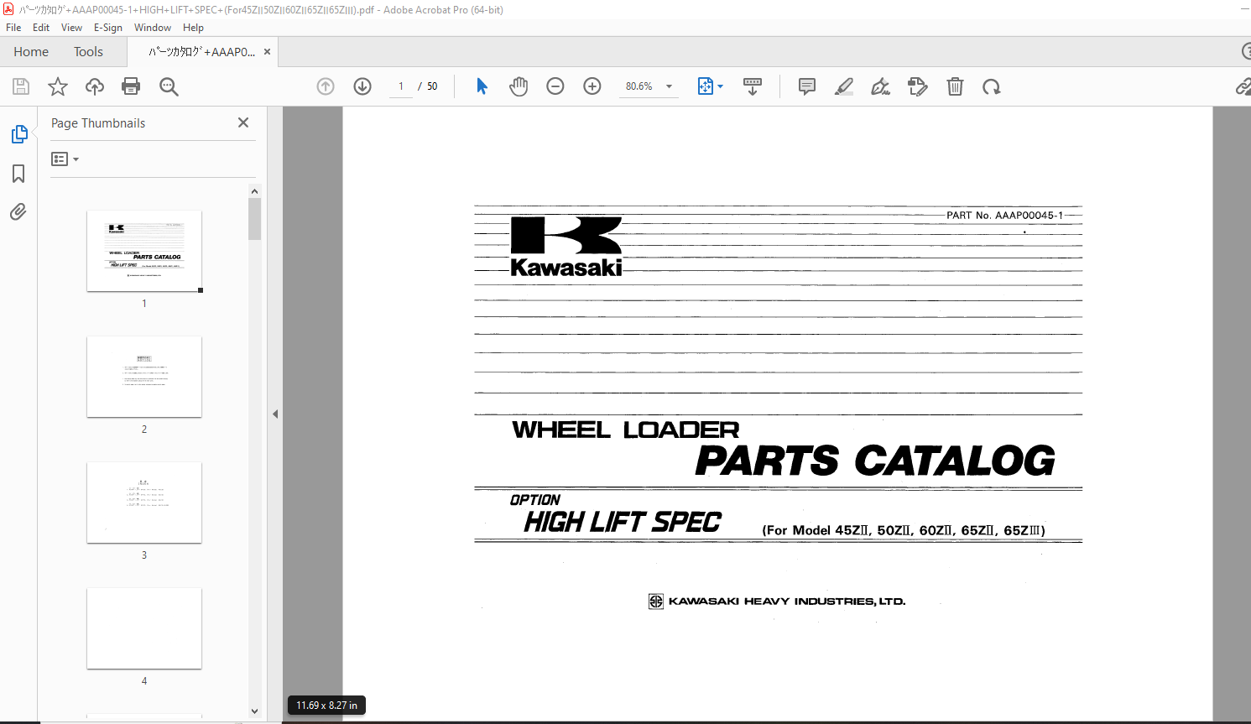Click the WHEEL LOADER heading text

(626, 430)
